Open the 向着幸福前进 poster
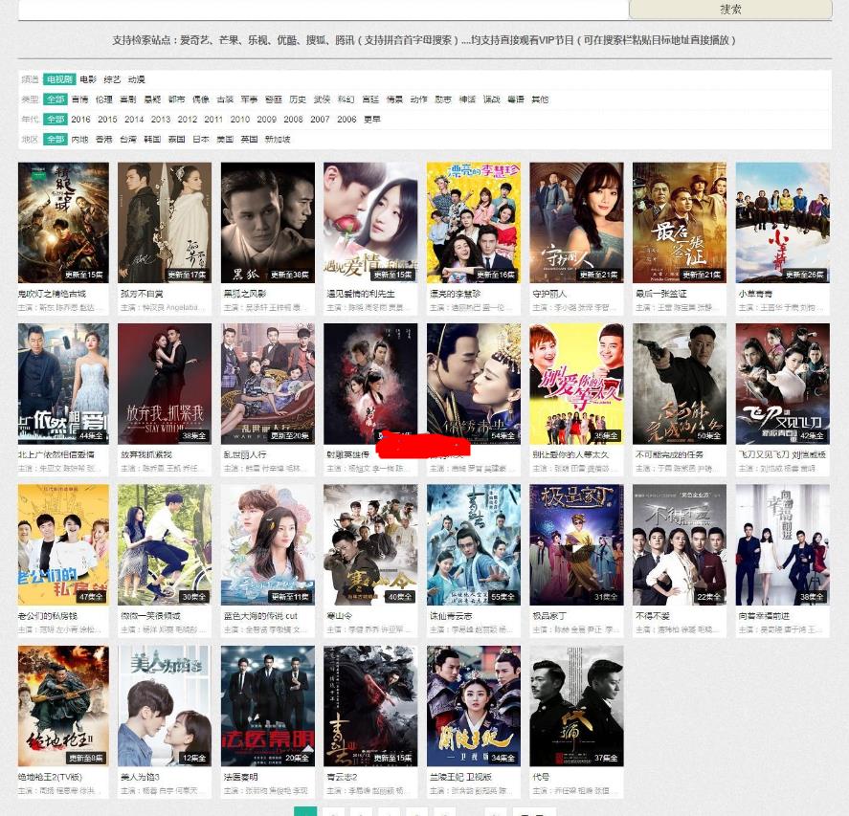This screenshot has height=816, width=849. [782, 545]
